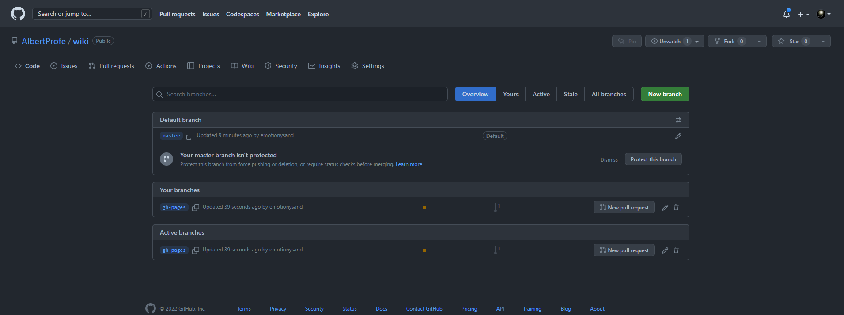Open the Wiki tab

tap(242, 66)
